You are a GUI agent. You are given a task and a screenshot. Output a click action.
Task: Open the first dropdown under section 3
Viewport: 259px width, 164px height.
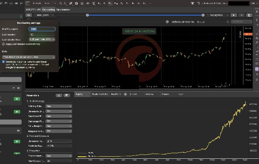coord(59,156)
